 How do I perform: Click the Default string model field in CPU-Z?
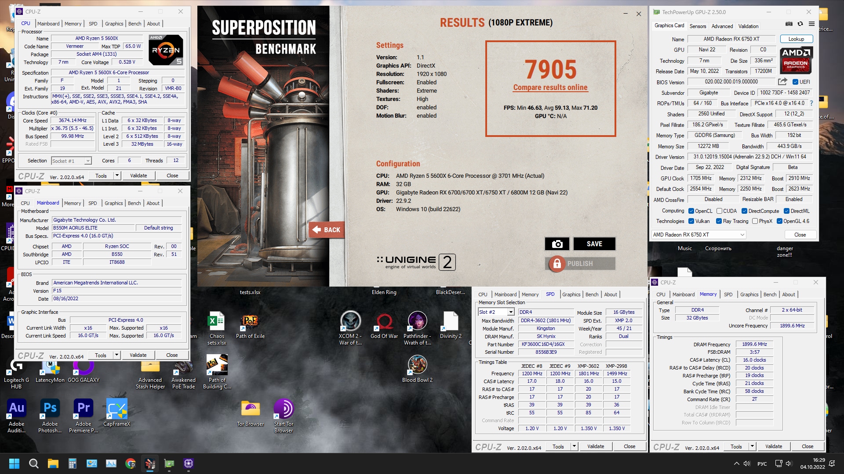pos(158,228)
